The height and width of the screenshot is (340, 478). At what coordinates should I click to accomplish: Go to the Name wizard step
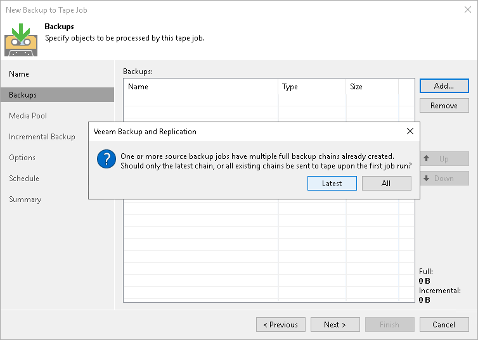coord(19,74)
